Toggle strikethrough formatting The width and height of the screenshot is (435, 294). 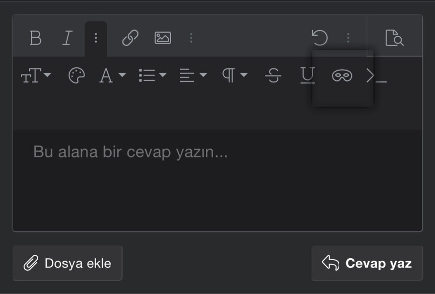coord(274,75)
